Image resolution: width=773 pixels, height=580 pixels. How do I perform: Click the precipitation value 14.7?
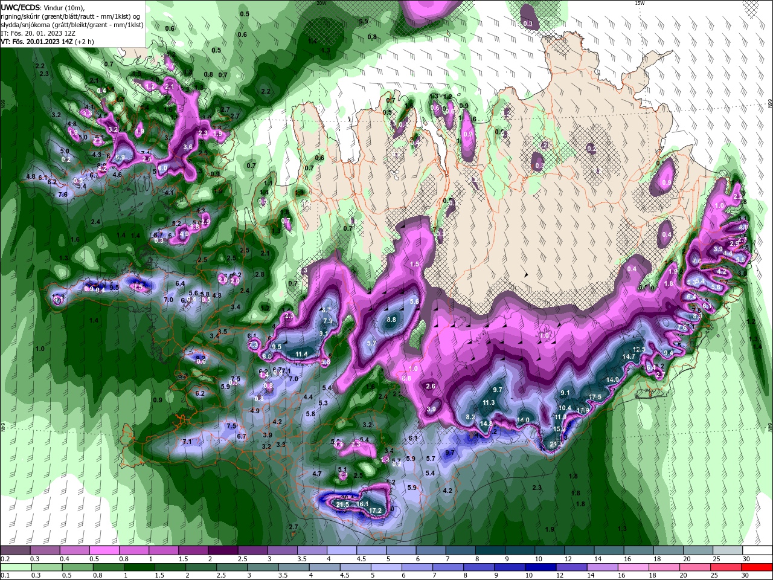629,356
